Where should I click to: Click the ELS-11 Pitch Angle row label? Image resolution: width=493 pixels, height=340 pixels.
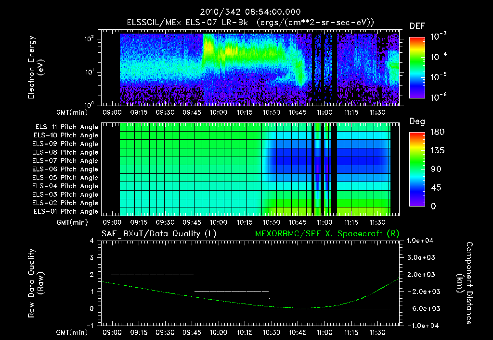pyautogui.click(x=66, y=127)
